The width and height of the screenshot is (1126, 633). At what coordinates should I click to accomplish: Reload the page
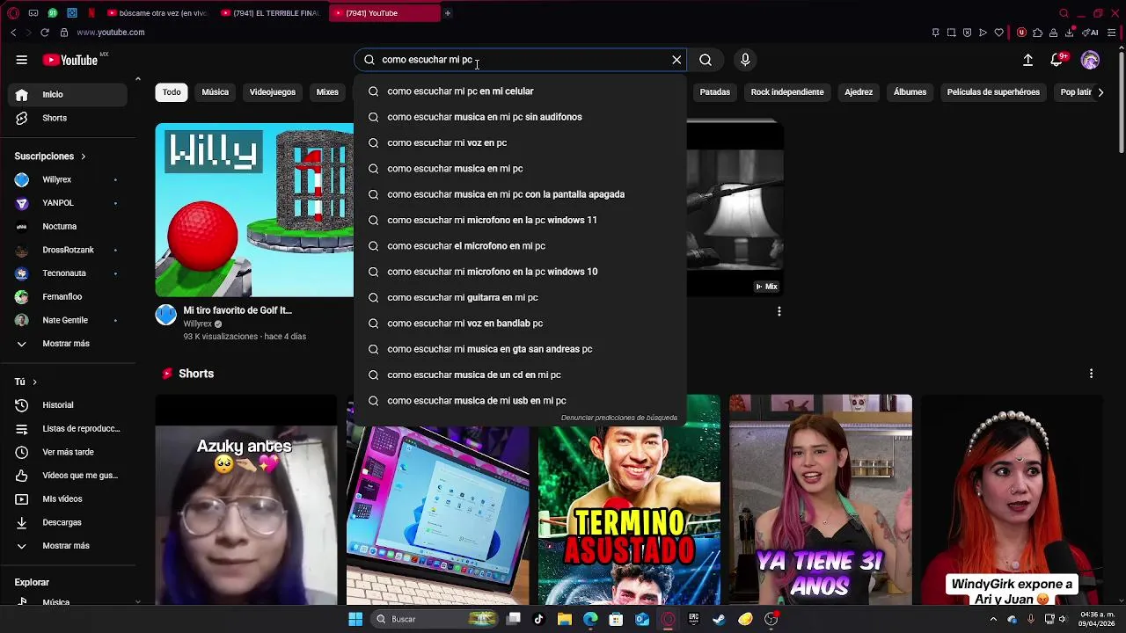click(x=45, y=33)
